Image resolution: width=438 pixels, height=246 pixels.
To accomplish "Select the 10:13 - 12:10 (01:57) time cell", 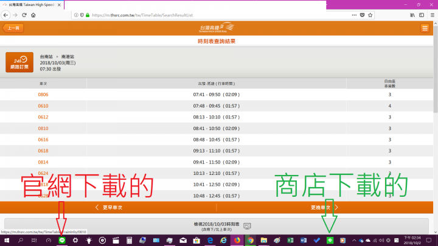I will pos(217,174).
